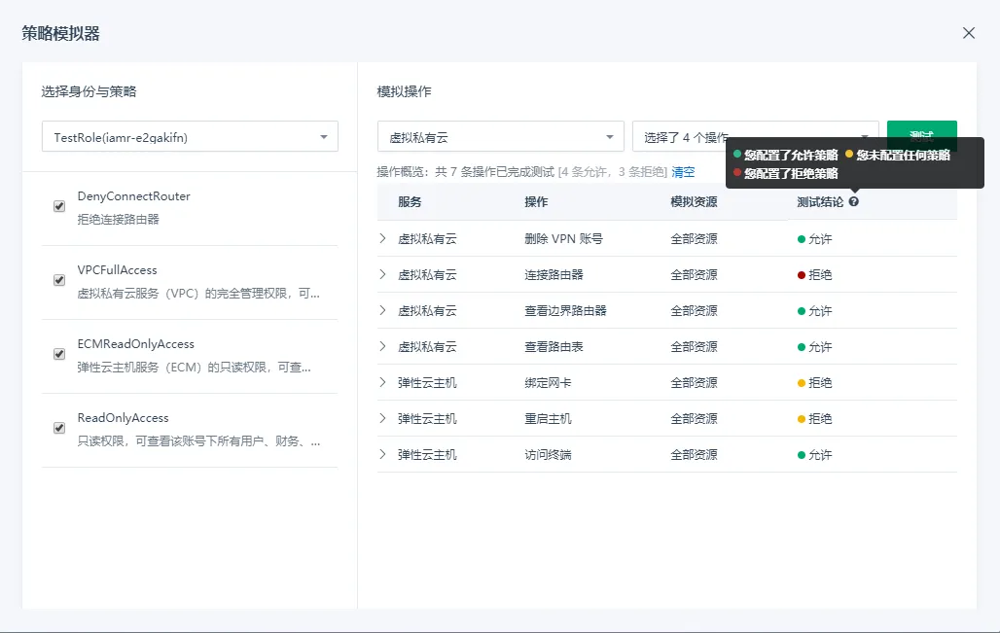Click the yellow status dot for 绑定网卡
1000x633 pixels.
tap(802, 383)
